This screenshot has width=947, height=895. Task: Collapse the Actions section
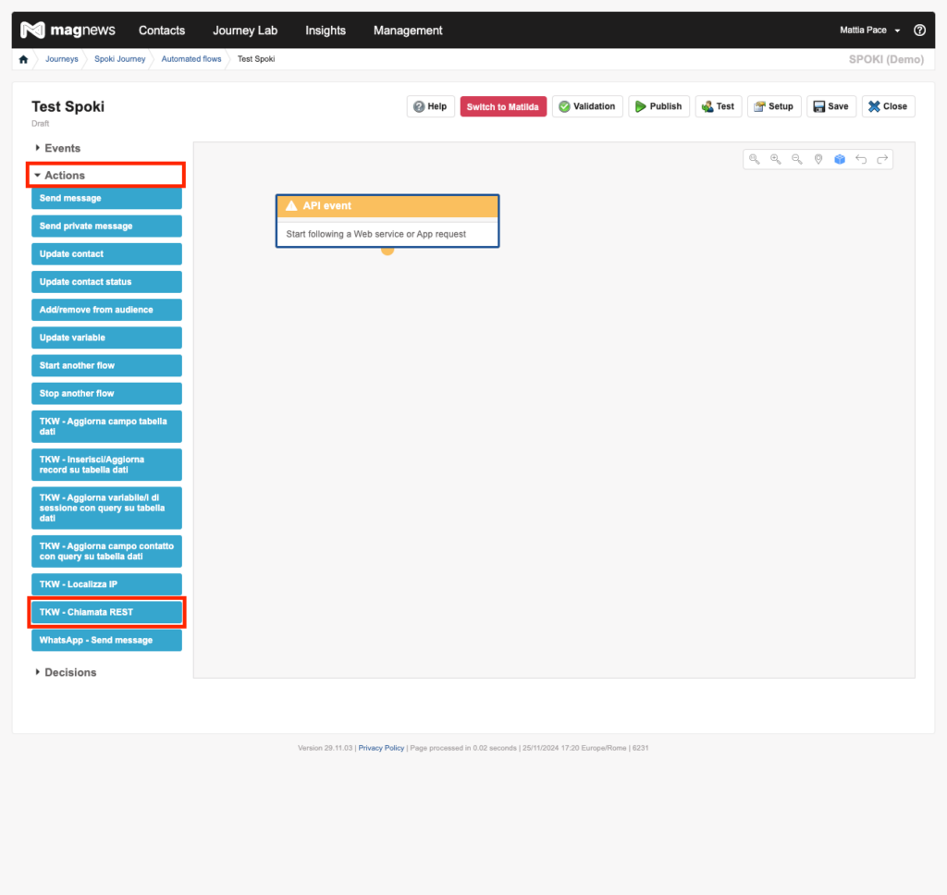tap(64, 175)
